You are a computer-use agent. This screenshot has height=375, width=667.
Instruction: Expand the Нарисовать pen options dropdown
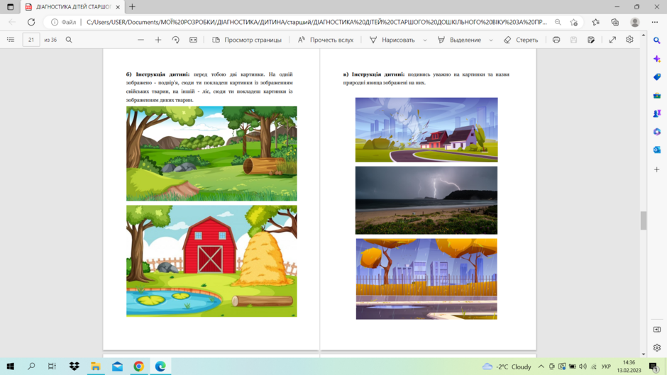point(424,40)
